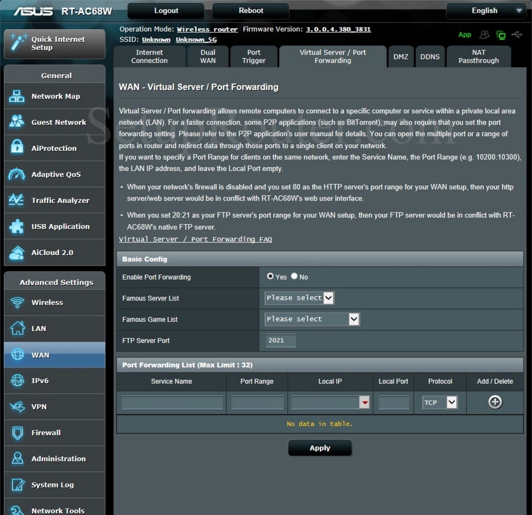Open the Protocol dropdown showing TCP
The height and width of the screenshot is (515, 532).
point(439,402)
